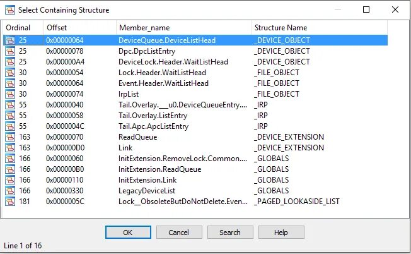Click the icon beside Event.Header.WaitListHead
The width and height of the screenshot is (411, 254).
(10, 83)
